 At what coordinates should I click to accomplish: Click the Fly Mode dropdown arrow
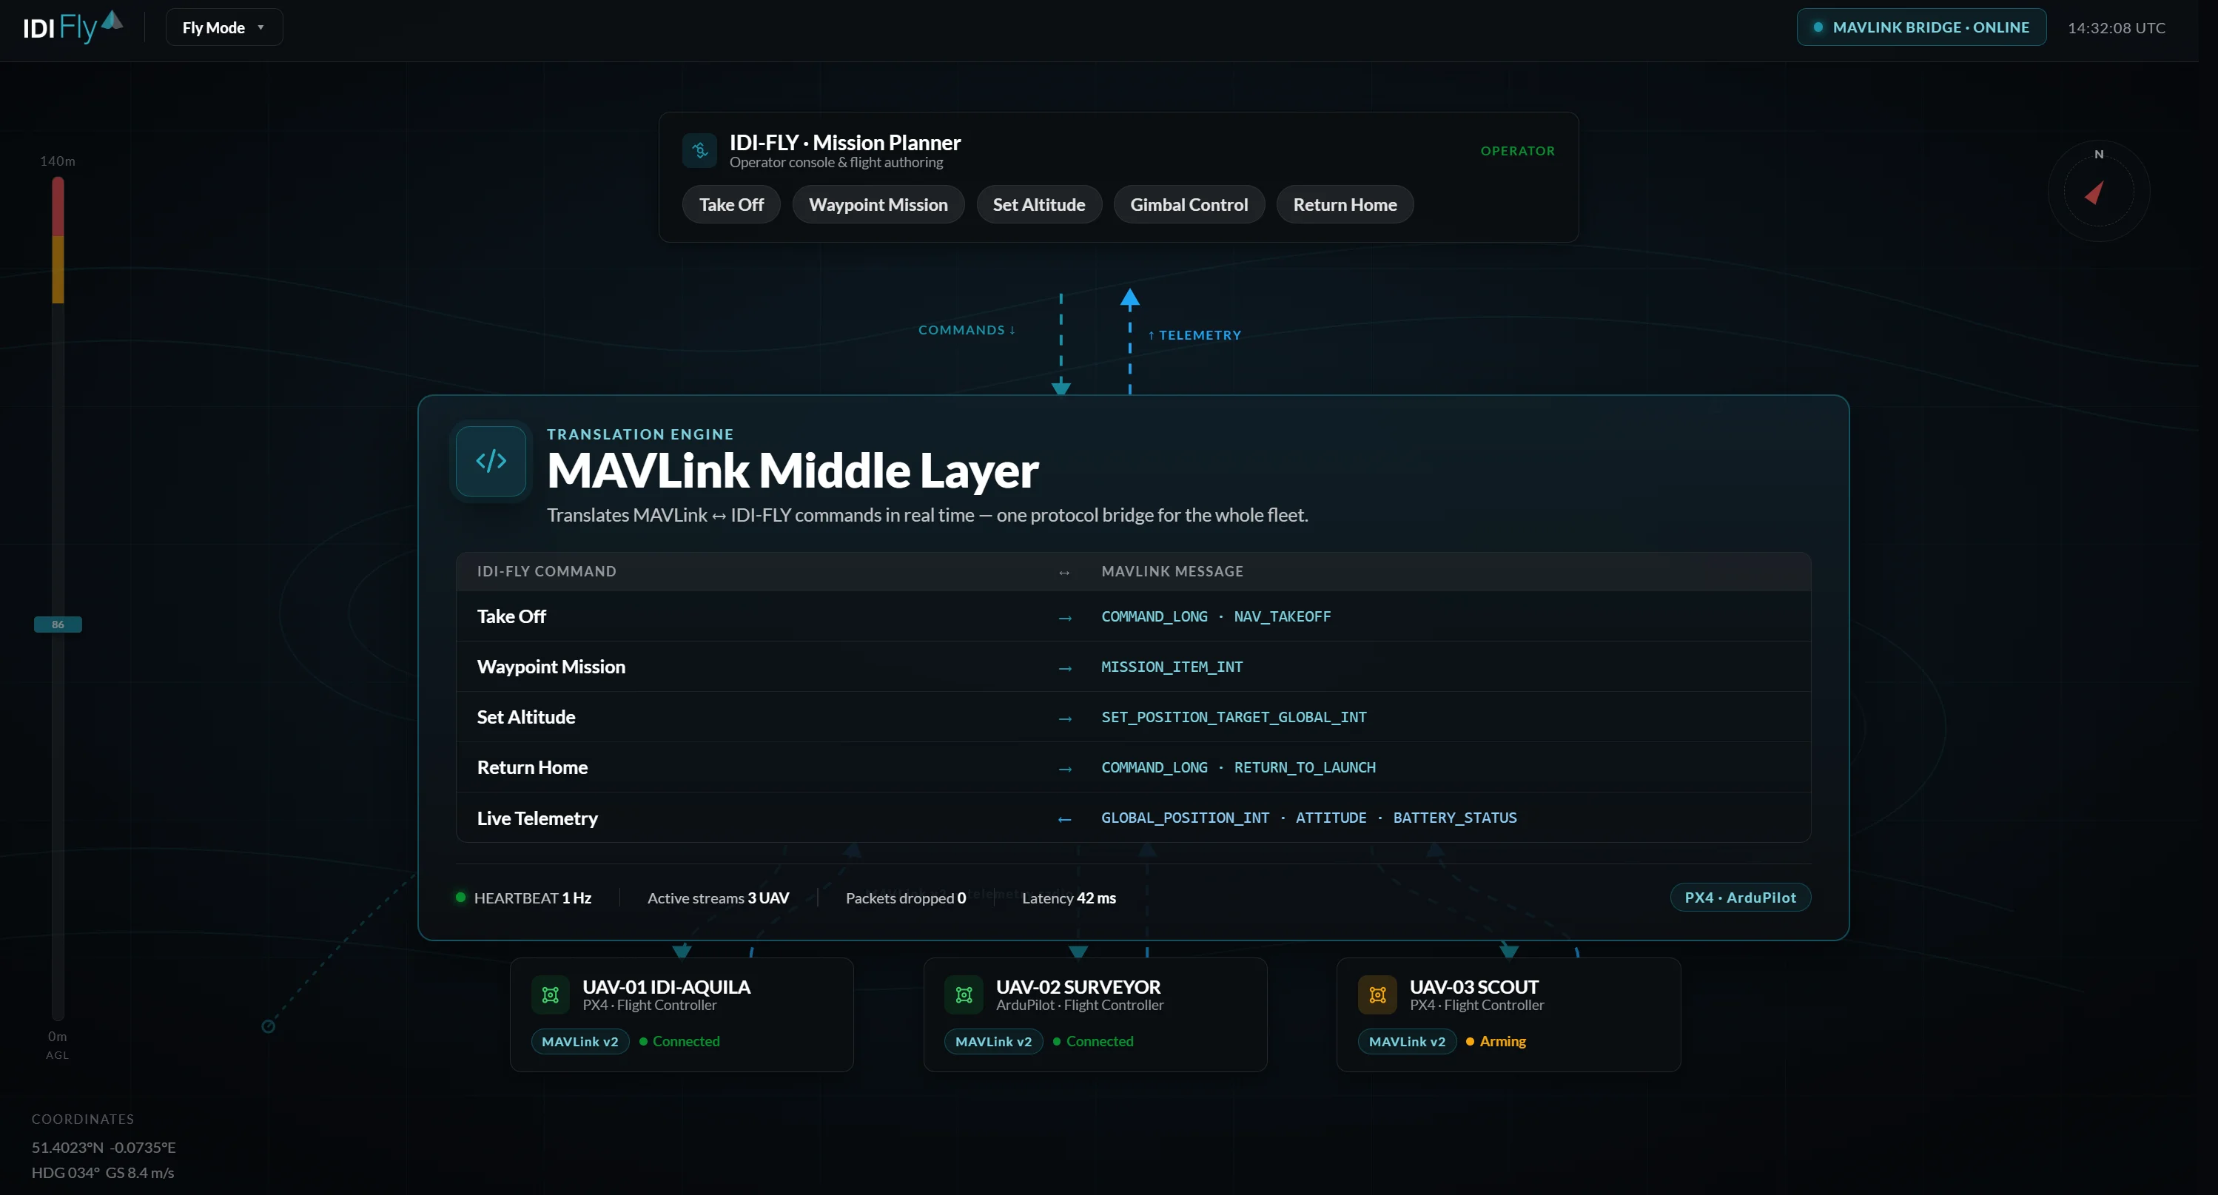[x=261, y=27]
